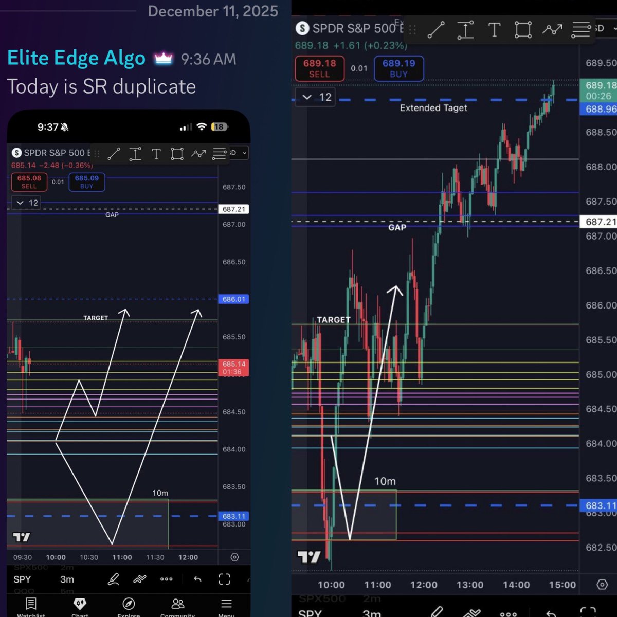Click the 689.19 BUY button
Image resolution: width=617 pixels, height=617 pixels.
pos(399,68)
